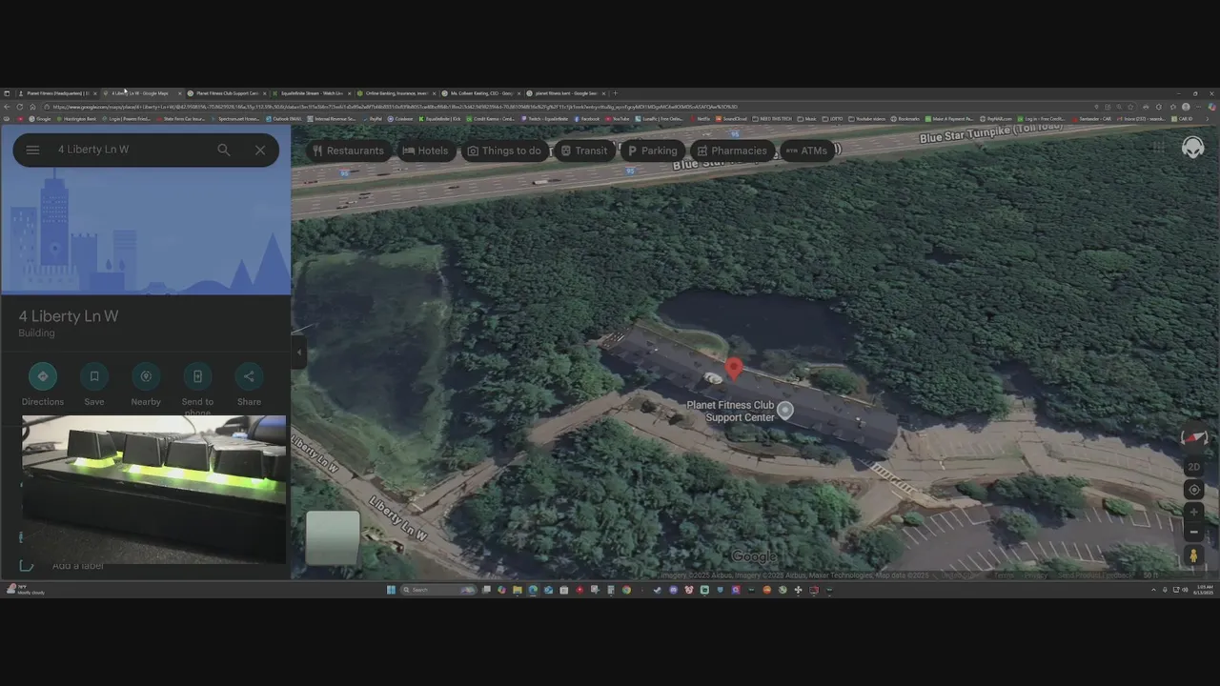Open the PayPal bookmark
The width and height of the screenshot is (1220, 686).
[x=371, y=119]
